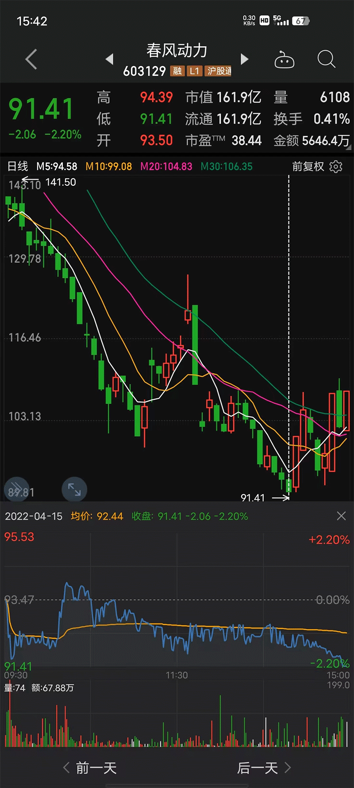The image size is (354, 788).
Task: Tap 流通 161.9亿 value
Action: 223,119
